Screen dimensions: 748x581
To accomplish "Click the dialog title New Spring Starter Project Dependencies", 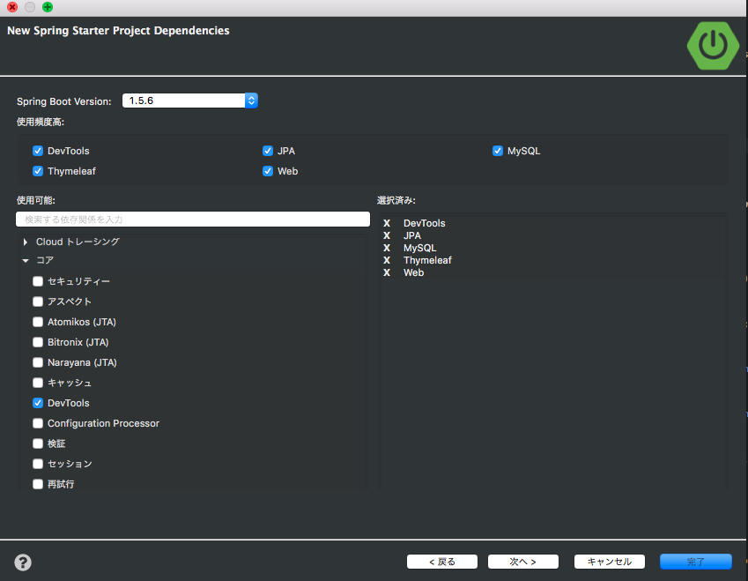I will (118, 31).
